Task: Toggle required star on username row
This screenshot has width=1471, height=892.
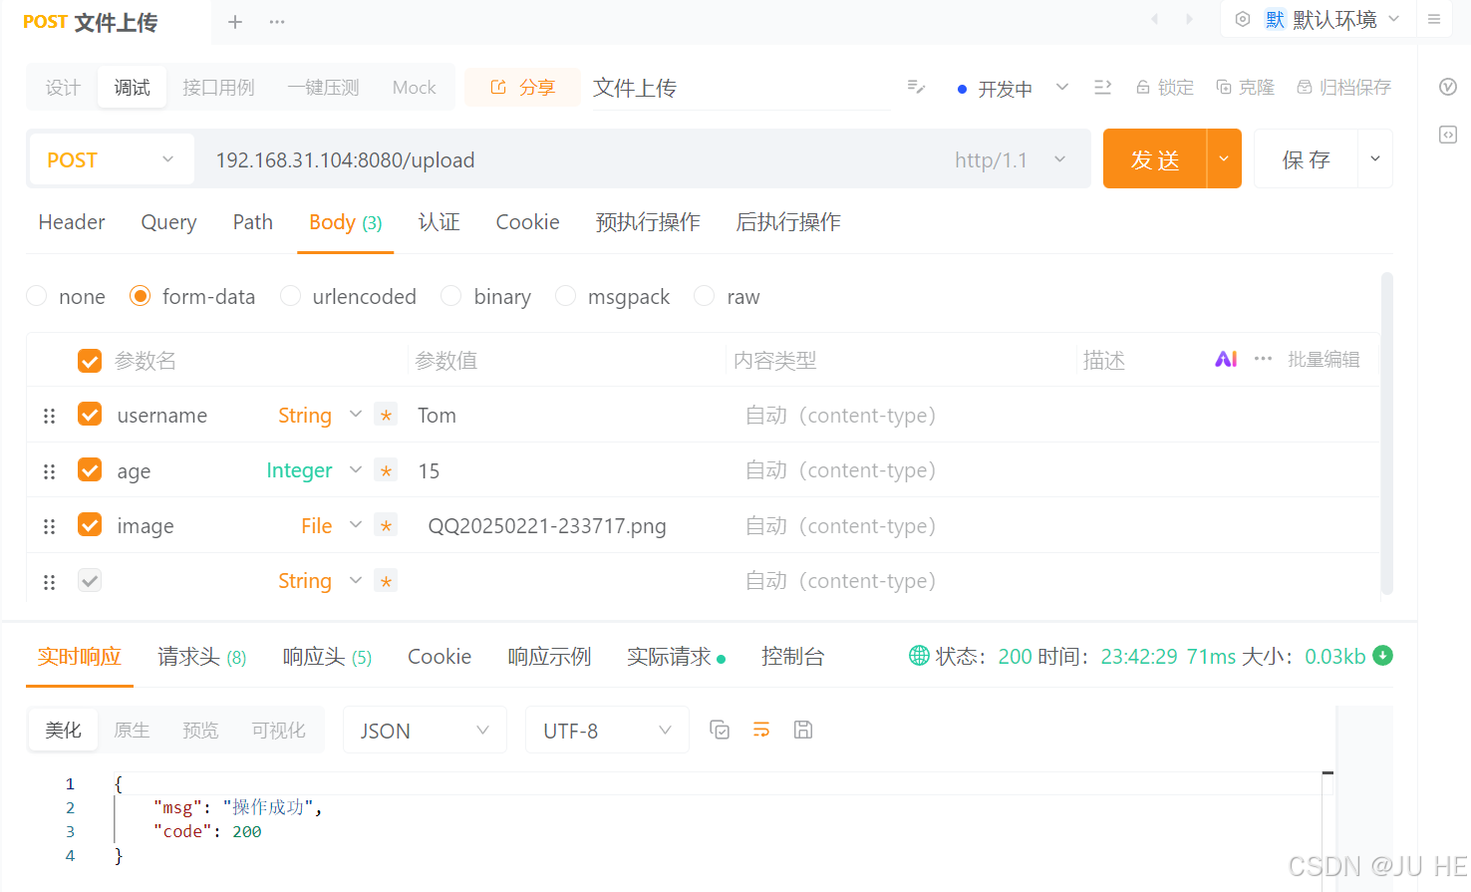Action: coord(386,416)
